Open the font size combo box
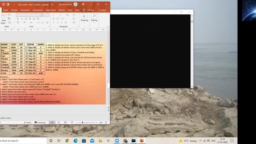Screen dimensions: 256x144 [45, 15]
